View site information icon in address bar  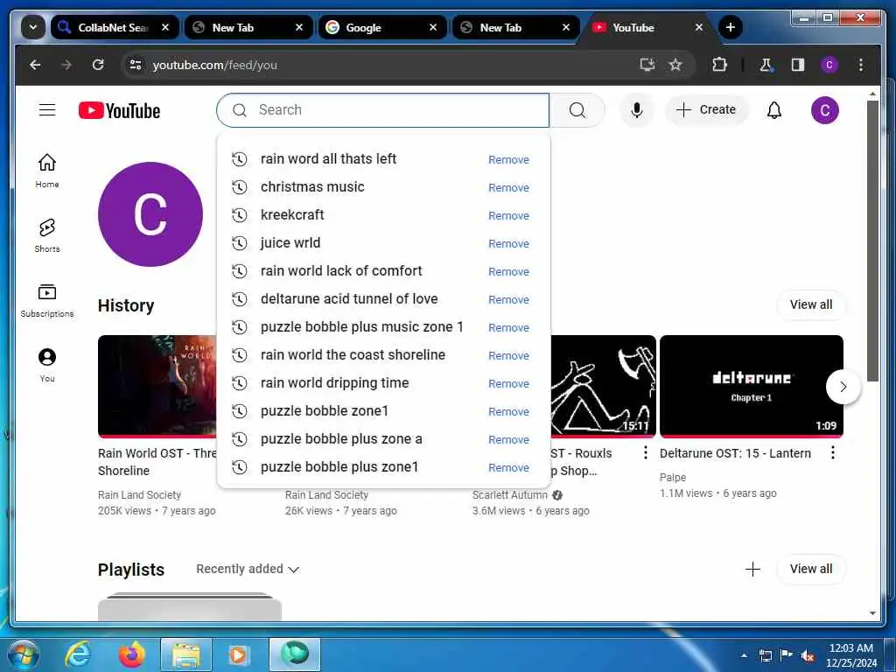tap(136, 65)
